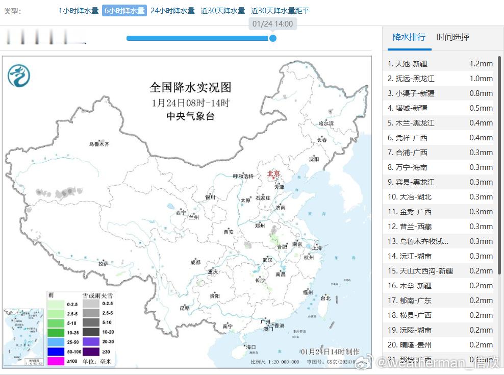Click the 01/24 14:00 time tooltip
Screen dimensions: 504x375
(272, 24)
